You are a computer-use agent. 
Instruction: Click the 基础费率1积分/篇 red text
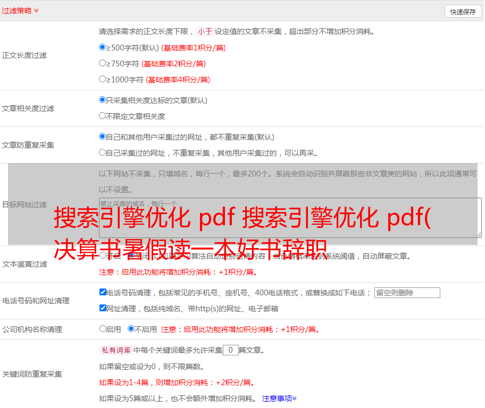[194, 48]
